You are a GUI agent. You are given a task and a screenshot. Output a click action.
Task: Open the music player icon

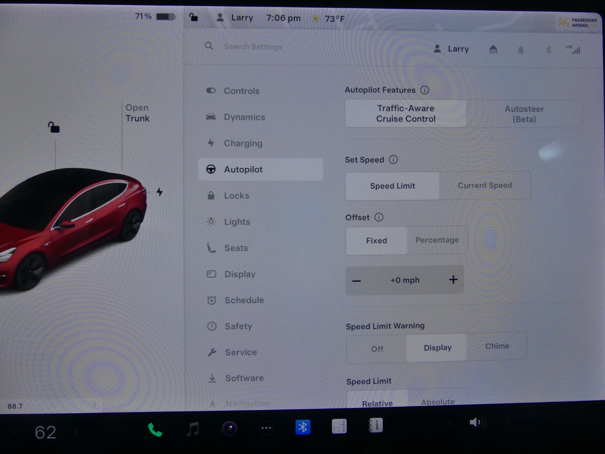(x=192, y=429)
